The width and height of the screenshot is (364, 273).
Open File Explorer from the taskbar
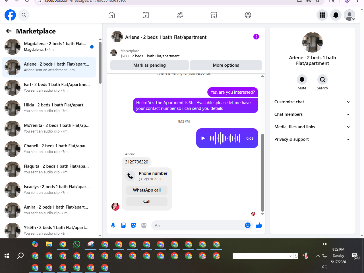[49, 244]
